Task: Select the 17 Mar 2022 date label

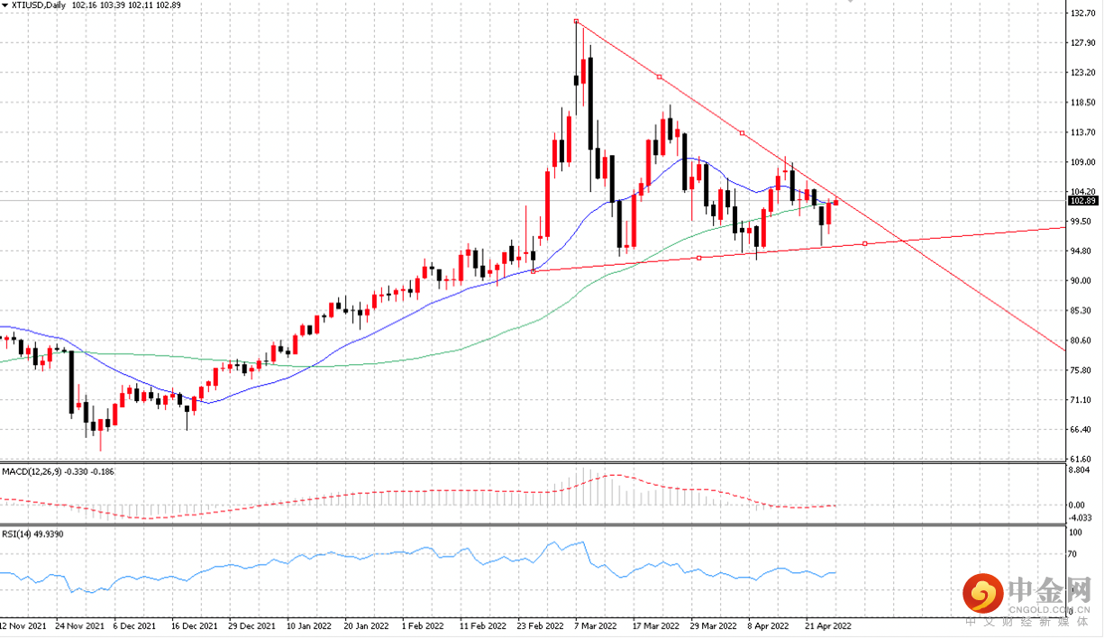Action: click(x=656, y=624)
